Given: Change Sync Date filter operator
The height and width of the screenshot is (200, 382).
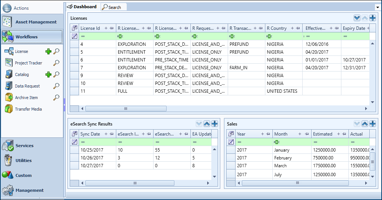Looking at the screenshot, I should click(83, 142).
